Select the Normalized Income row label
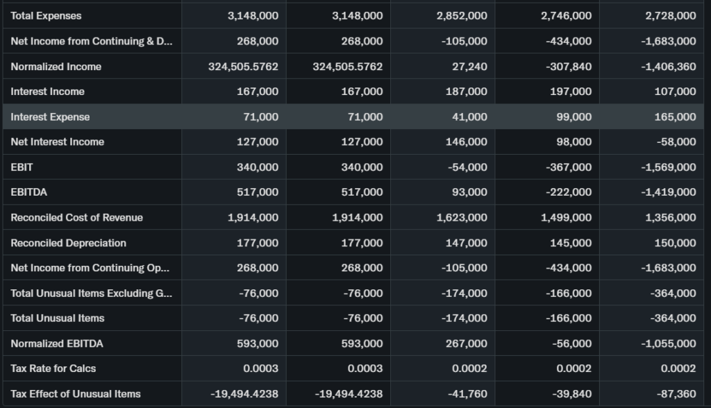The height and width of the screenshot is (408, 711). tap(56, 67)
